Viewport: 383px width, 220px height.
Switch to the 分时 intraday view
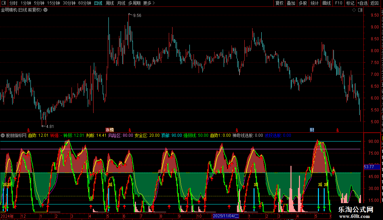coord(14,3)
